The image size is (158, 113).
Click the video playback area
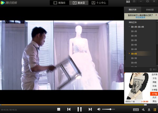(x=62, y=55)
